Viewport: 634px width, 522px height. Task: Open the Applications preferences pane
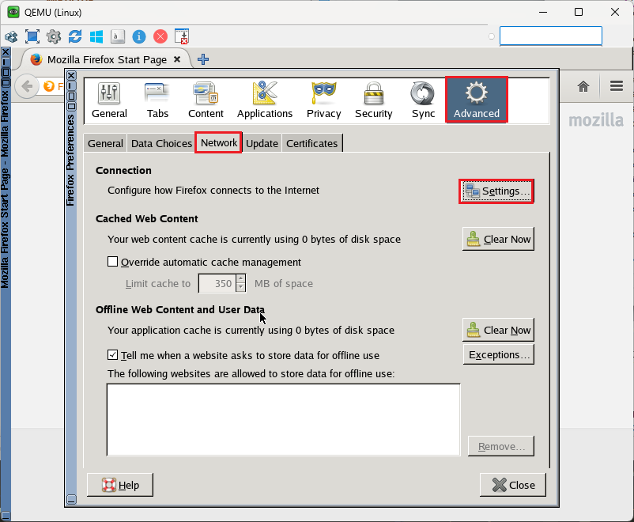coord(265,100)
